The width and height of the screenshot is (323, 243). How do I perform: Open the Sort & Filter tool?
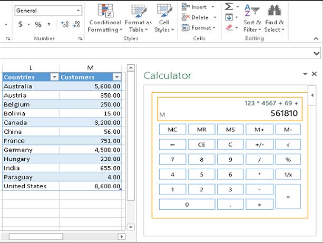[x=252, y=18]
